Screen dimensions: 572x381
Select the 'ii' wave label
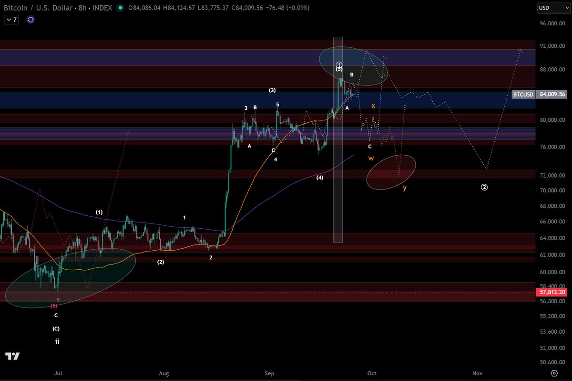point(57,342)
